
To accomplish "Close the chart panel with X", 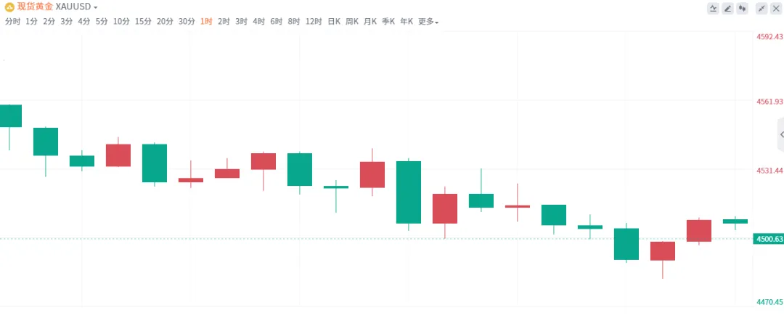I will 776,9.
